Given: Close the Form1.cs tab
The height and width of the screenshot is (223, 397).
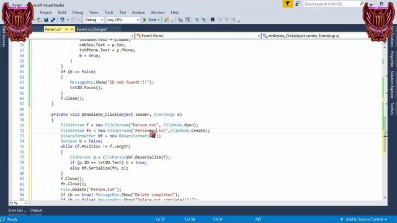Looking at the screenshot, I should tap(72, 29).
